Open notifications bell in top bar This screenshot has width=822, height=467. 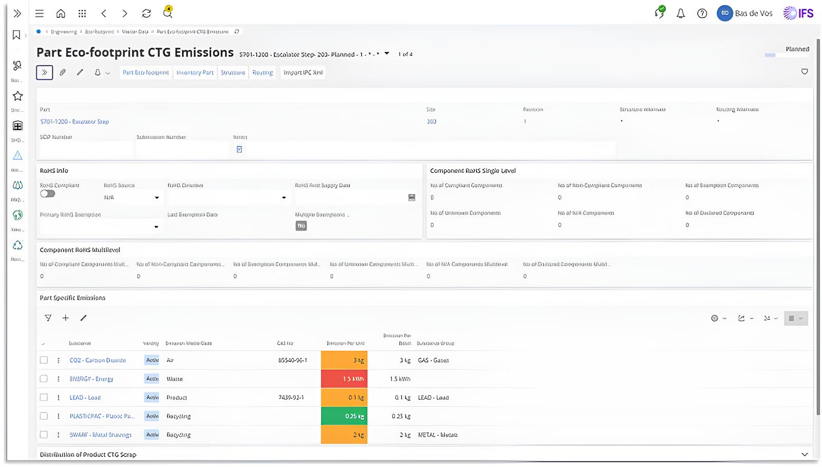pos(681,13)
